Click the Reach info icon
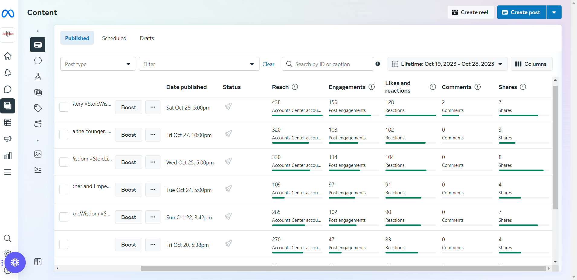 295,87
